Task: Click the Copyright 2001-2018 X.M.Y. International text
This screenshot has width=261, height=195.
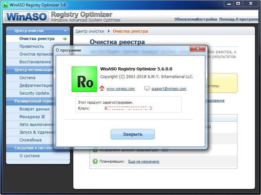Action: 147,77
